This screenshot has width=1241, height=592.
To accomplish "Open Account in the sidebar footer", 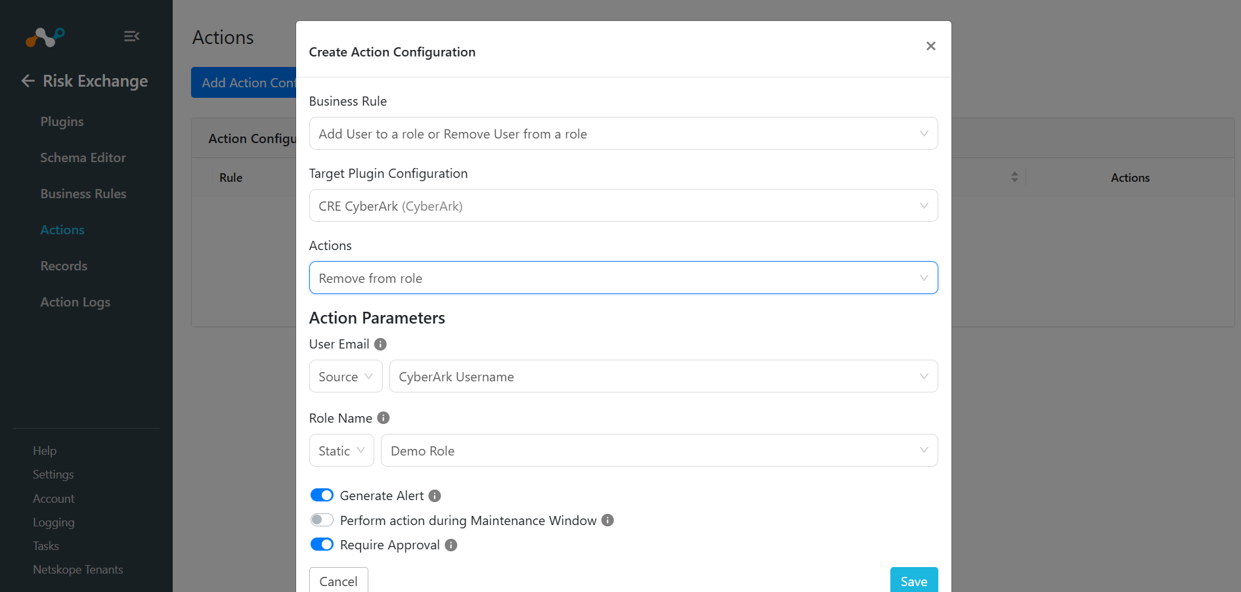I will pos(54,499).
